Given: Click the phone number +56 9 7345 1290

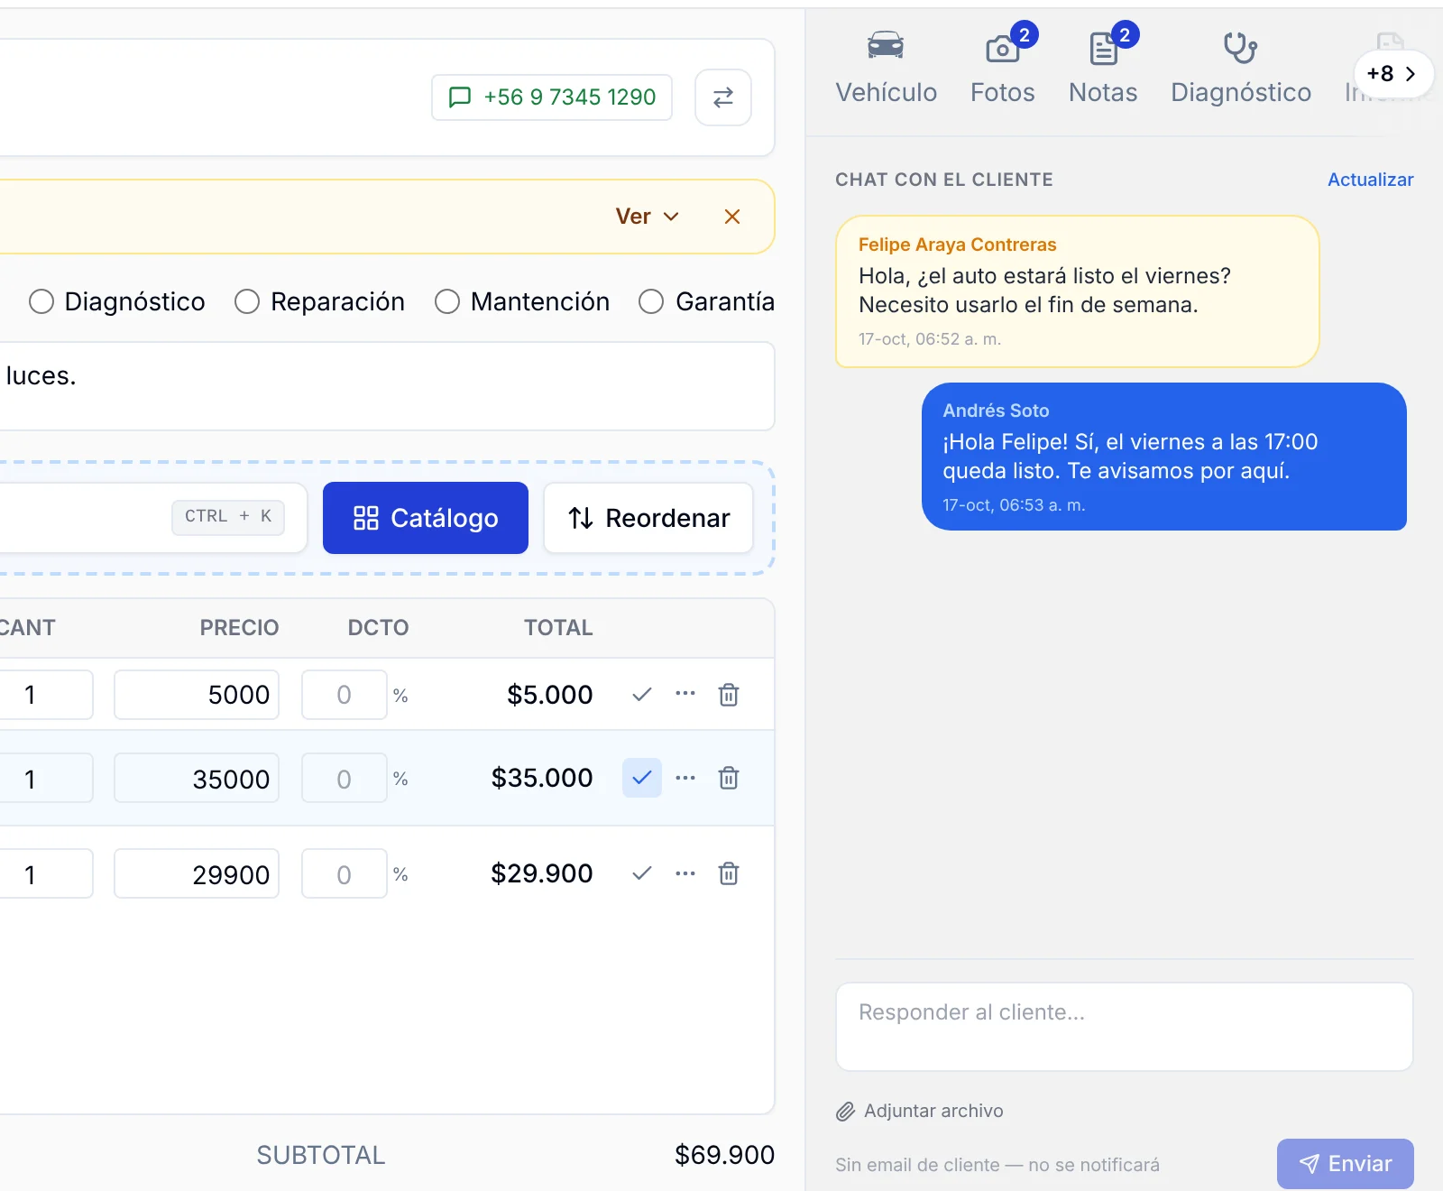Looking at the screenshot, I should pos(552,97).
